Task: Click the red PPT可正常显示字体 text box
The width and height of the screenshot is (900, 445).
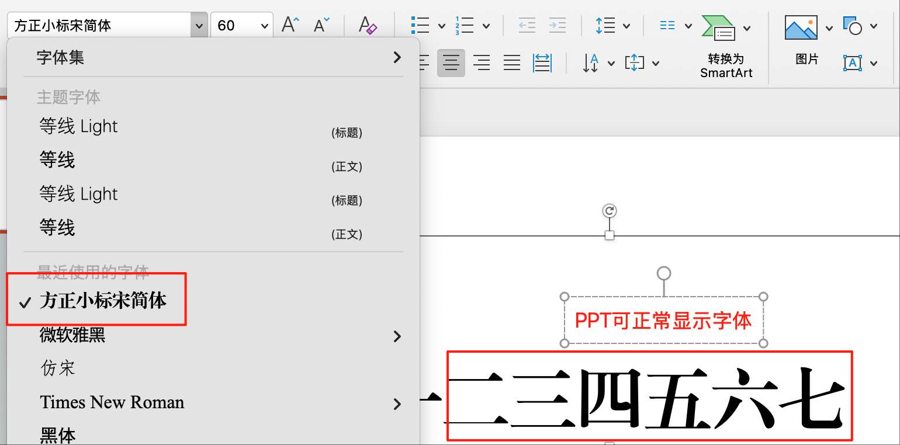Action: (x=663, y=320)
